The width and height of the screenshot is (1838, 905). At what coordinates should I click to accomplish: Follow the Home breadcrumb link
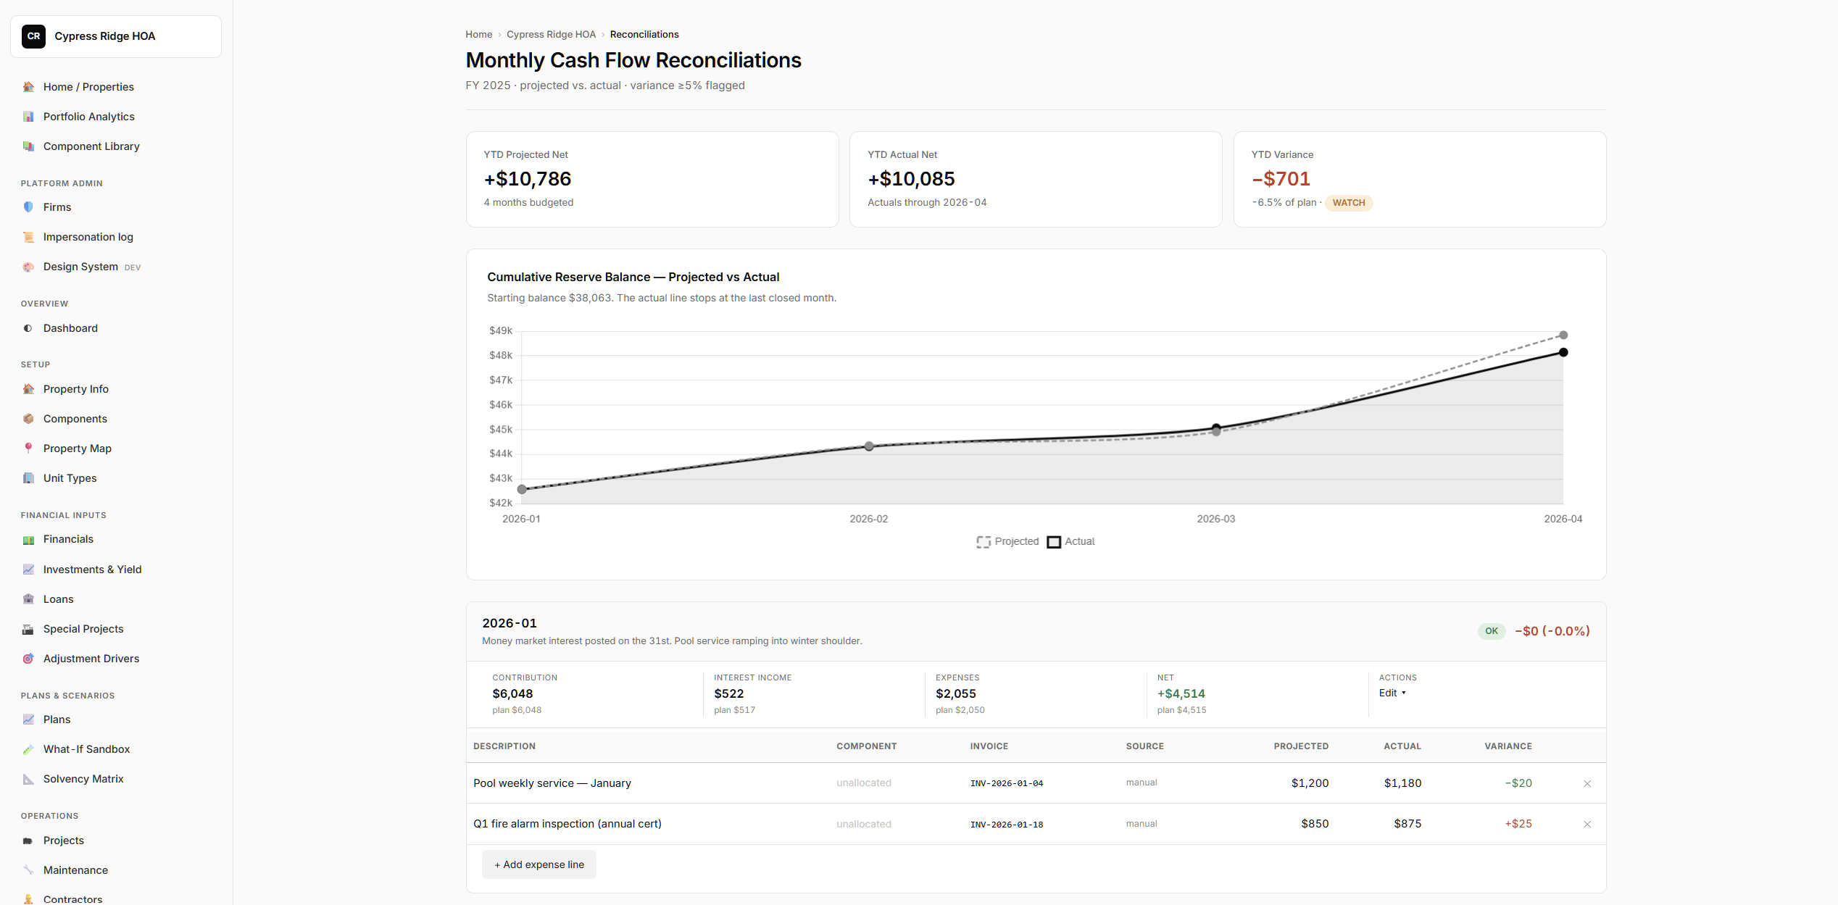tap(478, 34)
